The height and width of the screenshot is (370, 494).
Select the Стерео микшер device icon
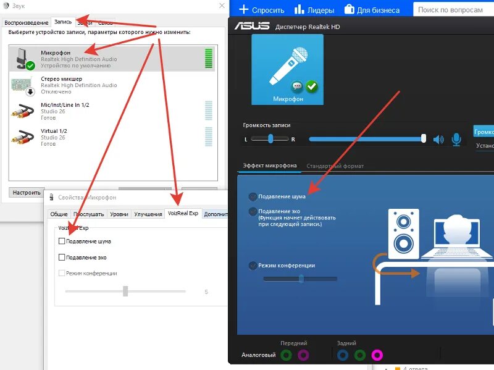(22, 86)
